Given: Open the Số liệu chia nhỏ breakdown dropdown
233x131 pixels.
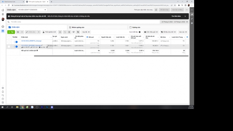Looking at the screenshot, I should point(168,32).
